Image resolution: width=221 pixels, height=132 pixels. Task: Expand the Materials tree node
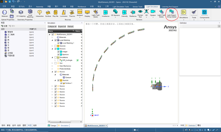52,37
